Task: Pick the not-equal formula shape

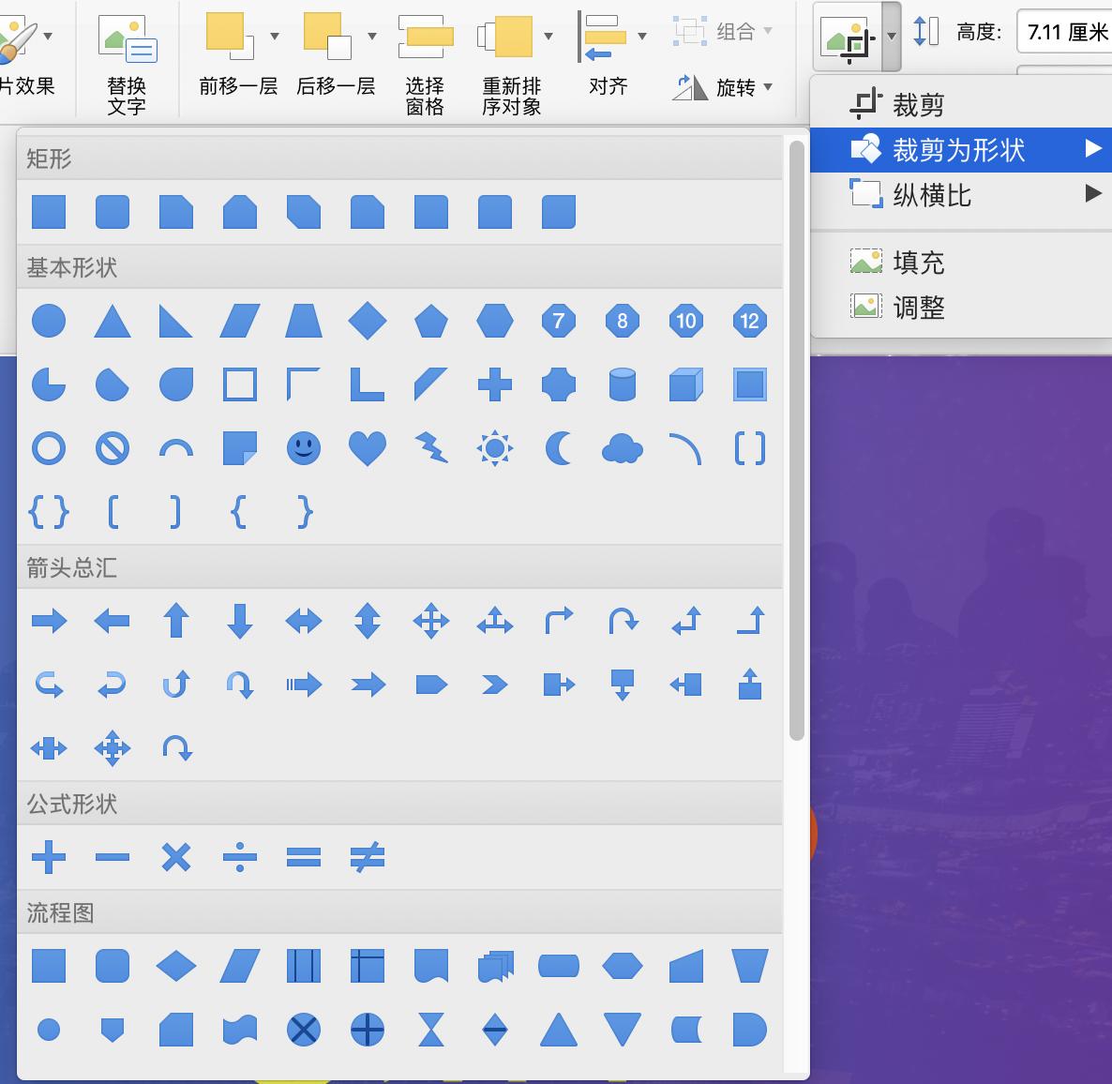Action: pyautogui.click(x=368, y=857)
